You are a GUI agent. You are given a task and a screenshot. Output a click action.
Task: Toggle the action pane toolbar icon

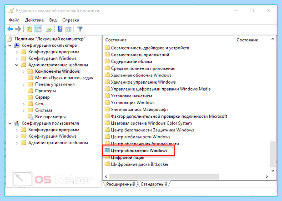pyautogui.click(x=68, y=29)
